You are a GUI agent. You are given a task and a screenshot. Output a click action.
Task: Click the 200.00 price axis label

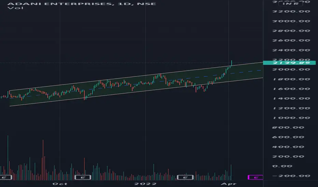coord(288,156)
